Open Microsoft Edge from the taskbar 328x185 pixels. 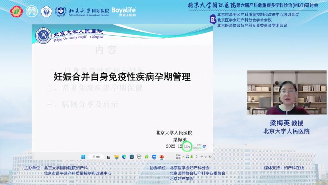click(x=124, y=156)
